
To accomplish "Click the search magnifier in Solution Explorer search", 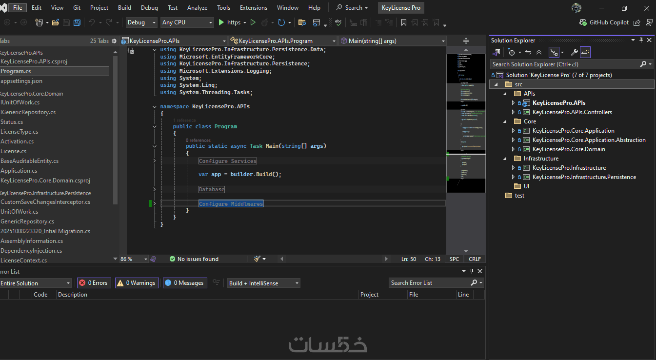I will pos(643,64).
